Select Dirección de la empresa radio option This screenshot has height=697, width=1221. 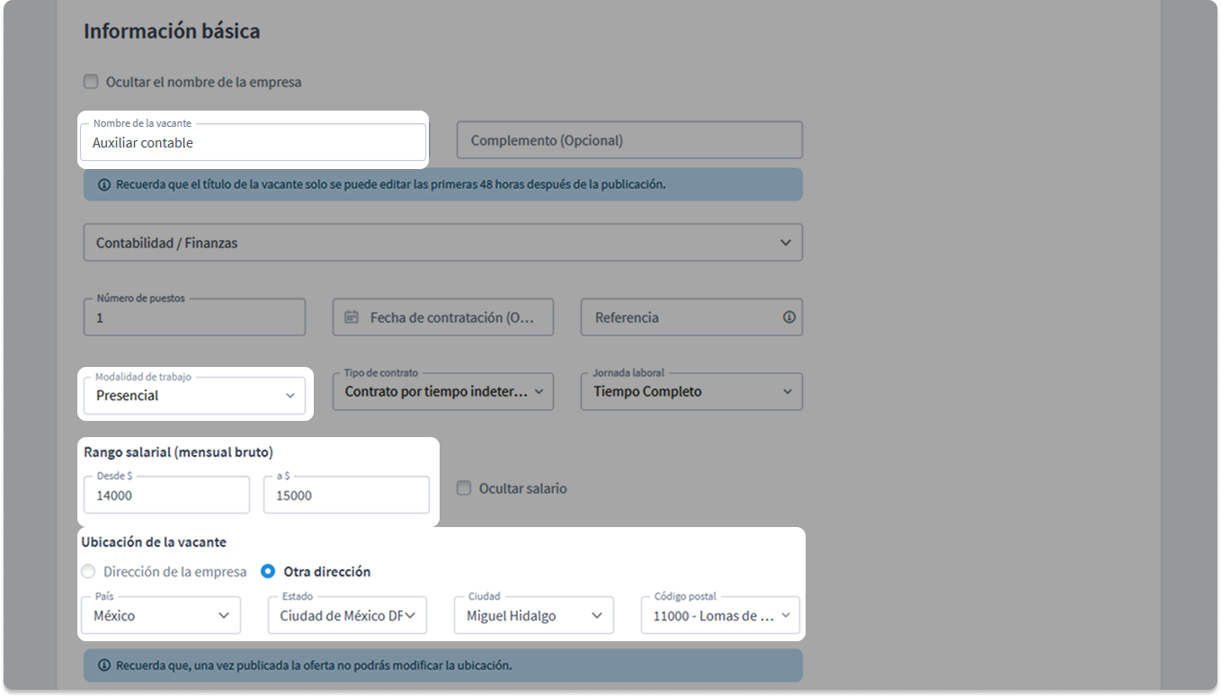[x=88, y=571]
